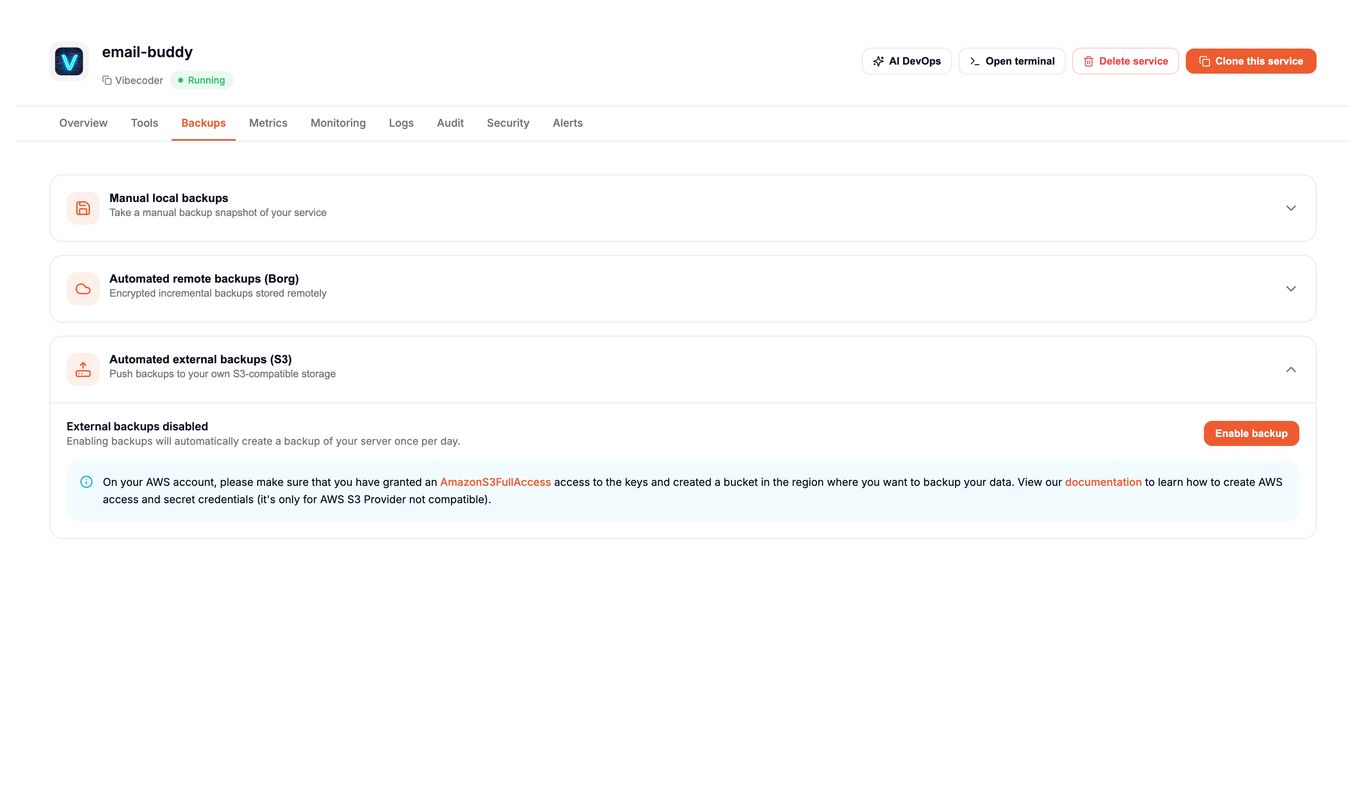View the Logs tab
This screenshot has width=1366, height=785.
coord(401,123)
